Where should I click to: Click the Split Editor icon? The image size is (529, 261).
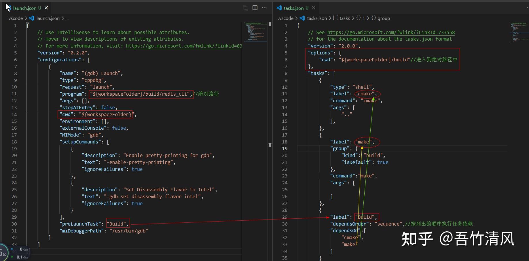point(255,8)
